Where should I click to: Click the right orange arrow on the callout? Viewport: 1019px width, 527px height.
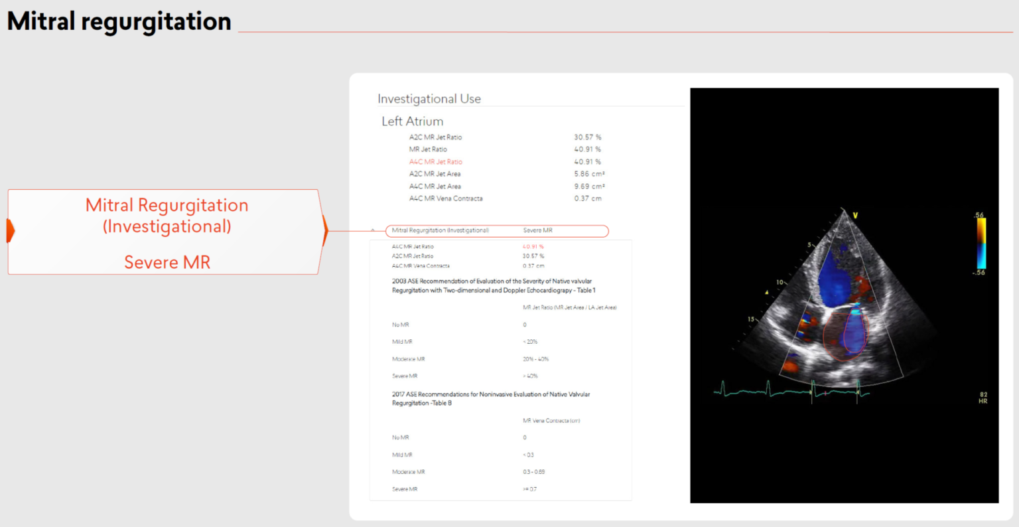pyautogui.click(x=325, y=231)
